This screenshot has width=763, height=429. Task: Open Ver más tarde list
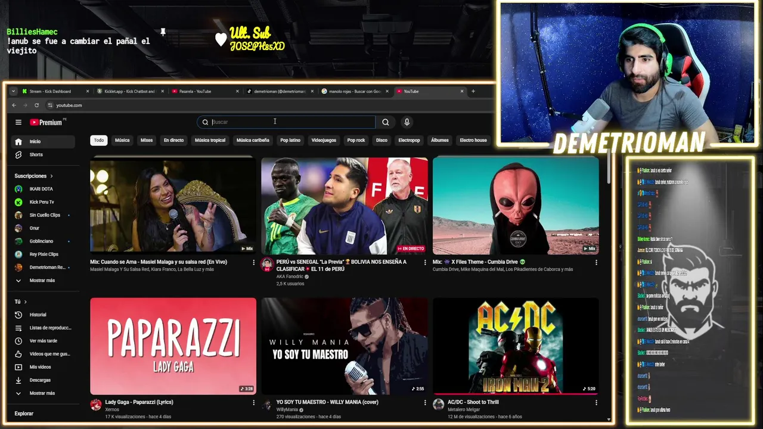[42, 341]
